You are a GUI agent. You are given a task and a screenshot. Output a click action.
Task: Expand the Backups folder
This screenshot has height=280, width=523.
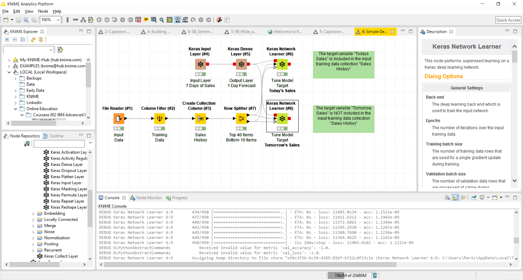[x=16, y=78]
